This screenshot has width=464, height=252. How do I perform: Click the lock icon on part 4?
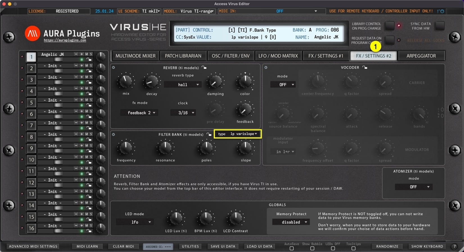click(89, 94)
